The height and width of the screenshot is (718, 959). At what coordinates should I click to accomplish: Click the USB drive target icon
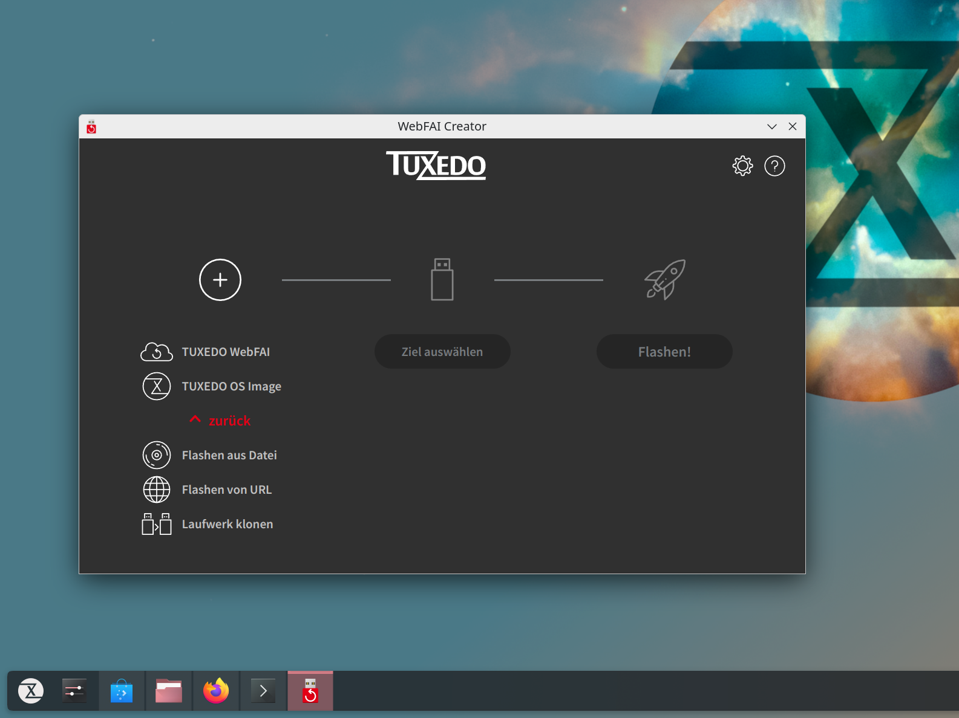click(442, 279)
